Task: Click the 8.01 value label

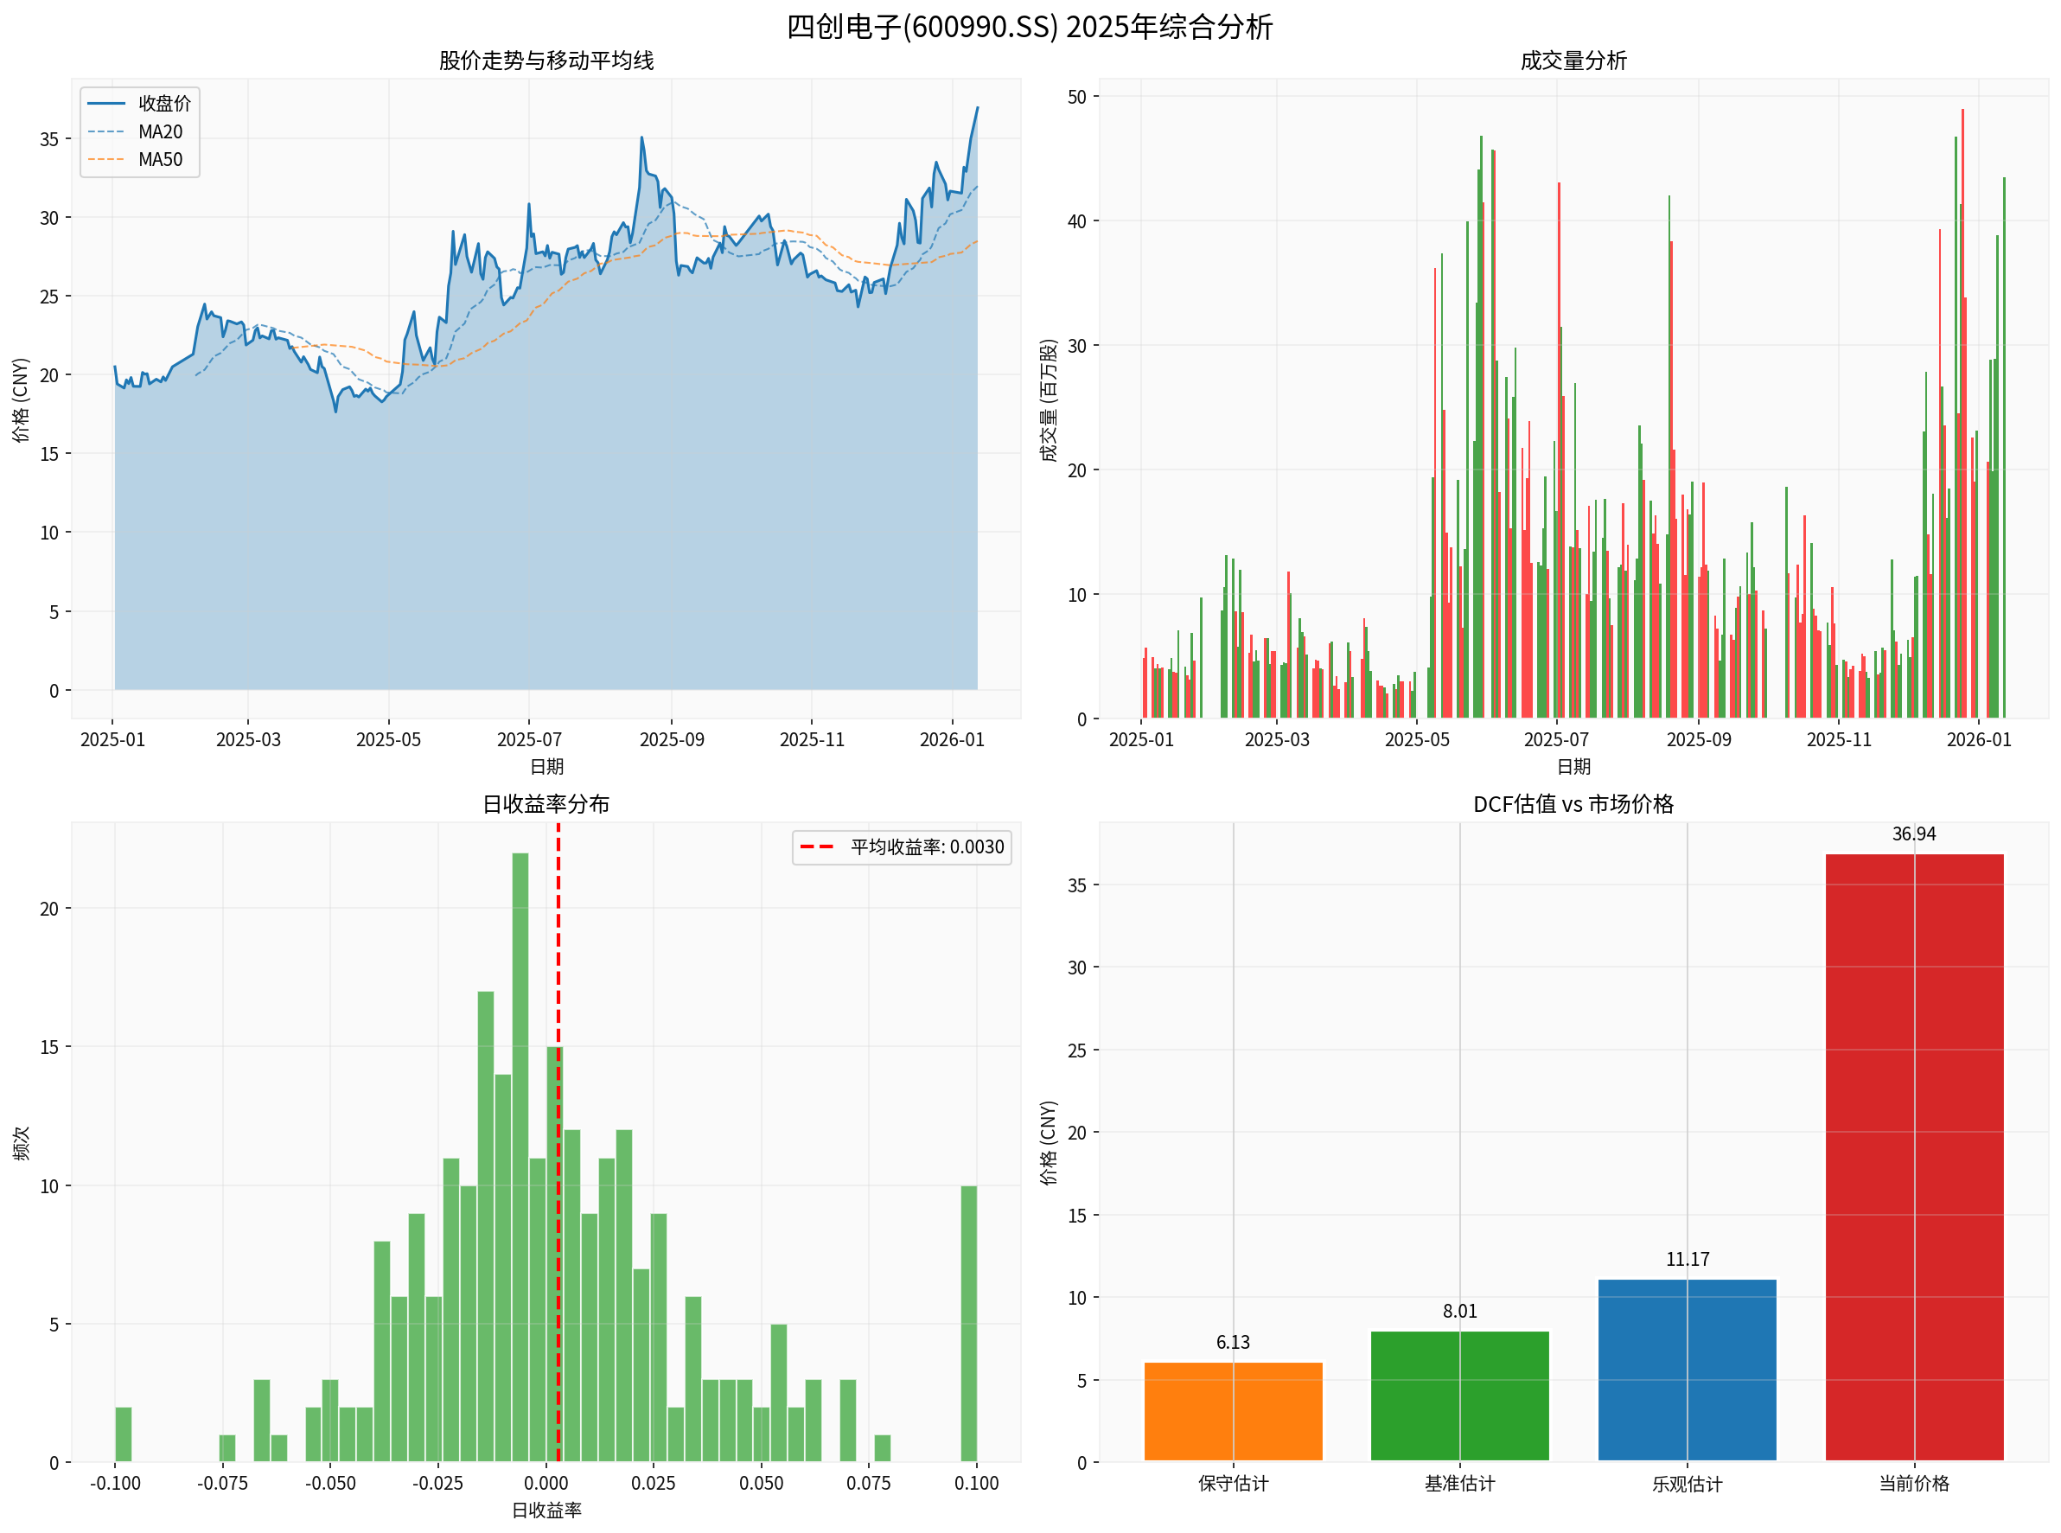Action: (1459, 1313)
